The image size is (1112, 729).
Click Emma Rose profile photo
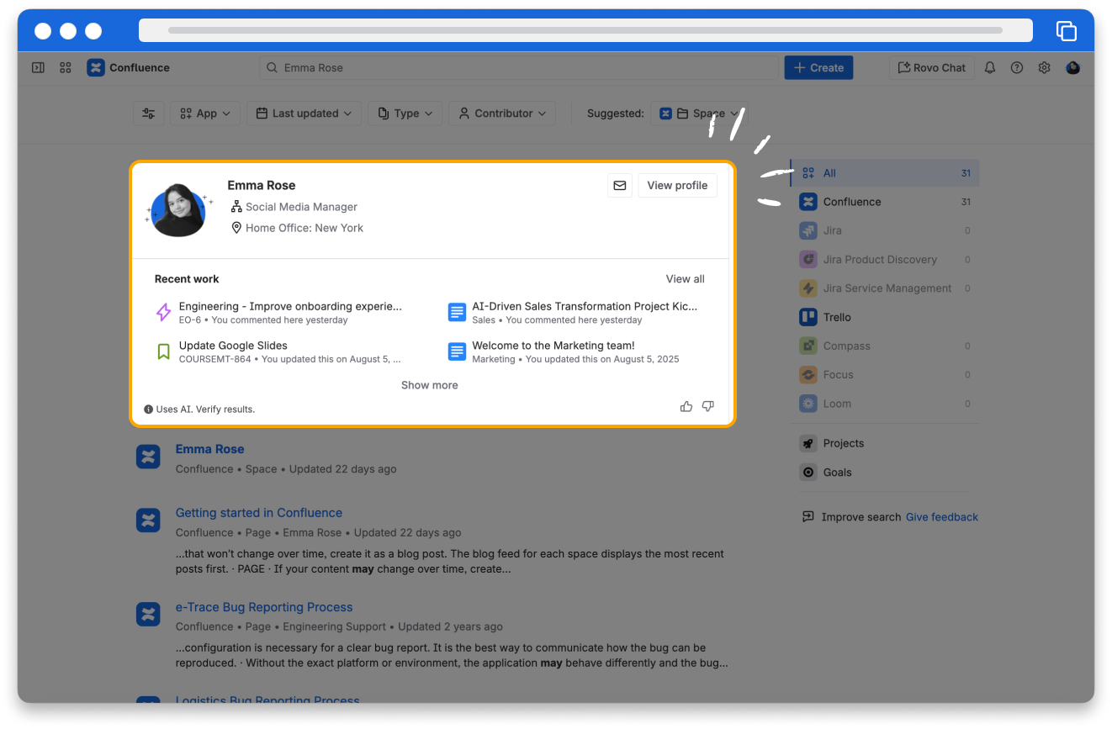click(177, 210)
